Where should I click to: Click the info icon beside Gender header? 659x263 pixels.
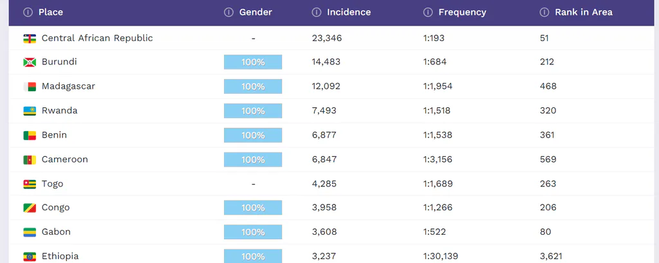[228, 12]
